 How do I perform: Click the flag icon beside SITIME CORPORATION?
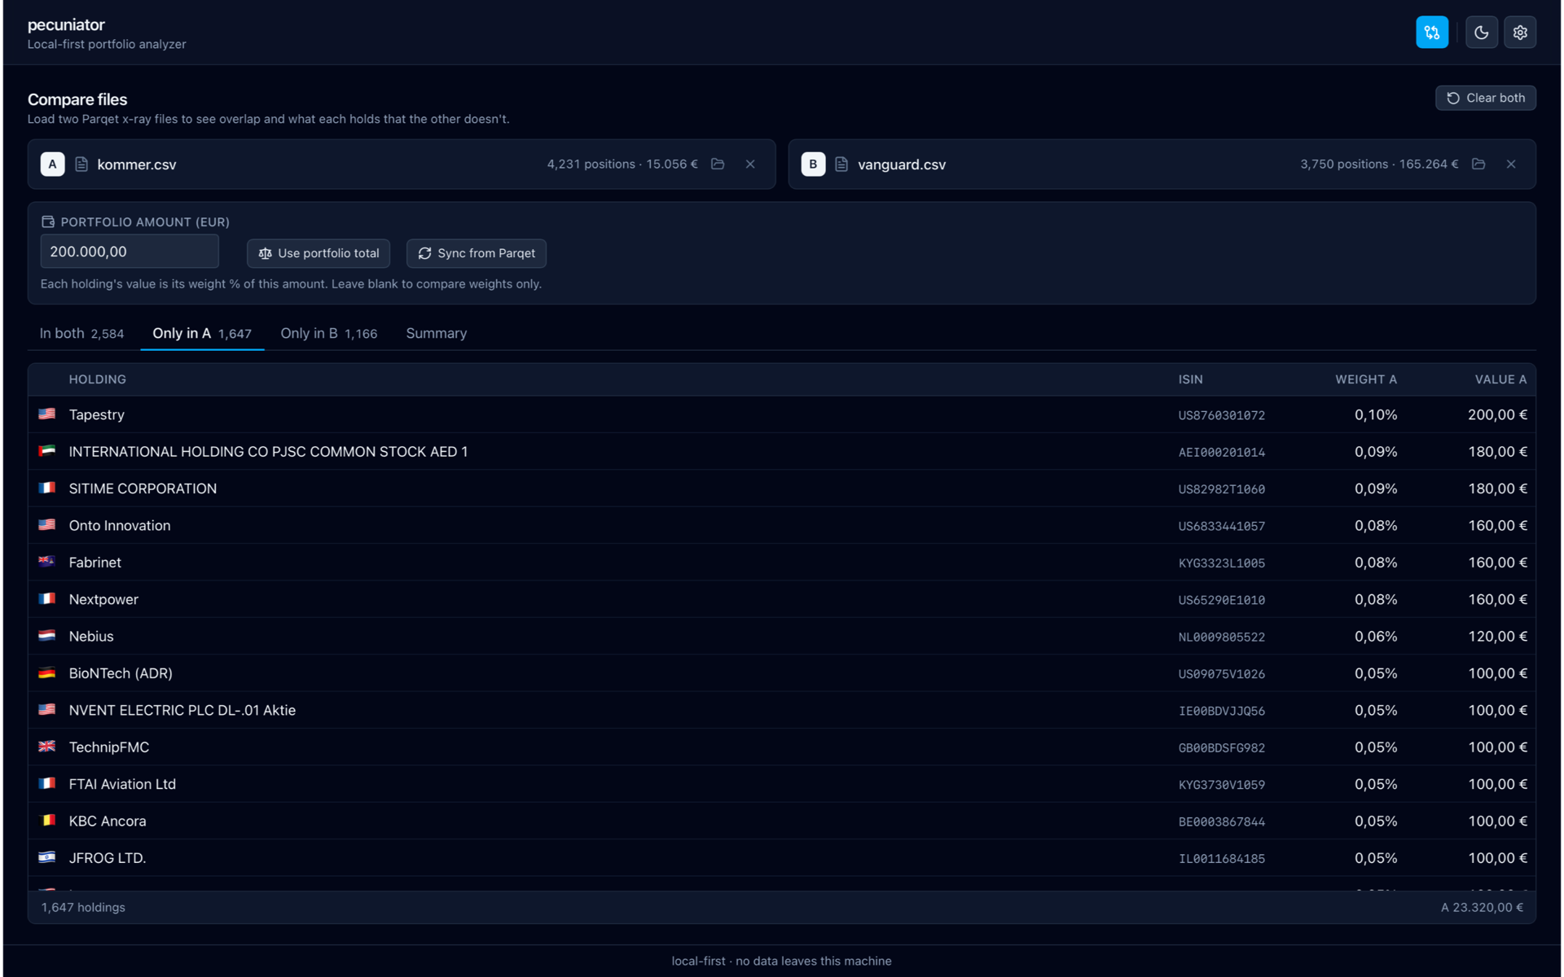coord(47,488)
